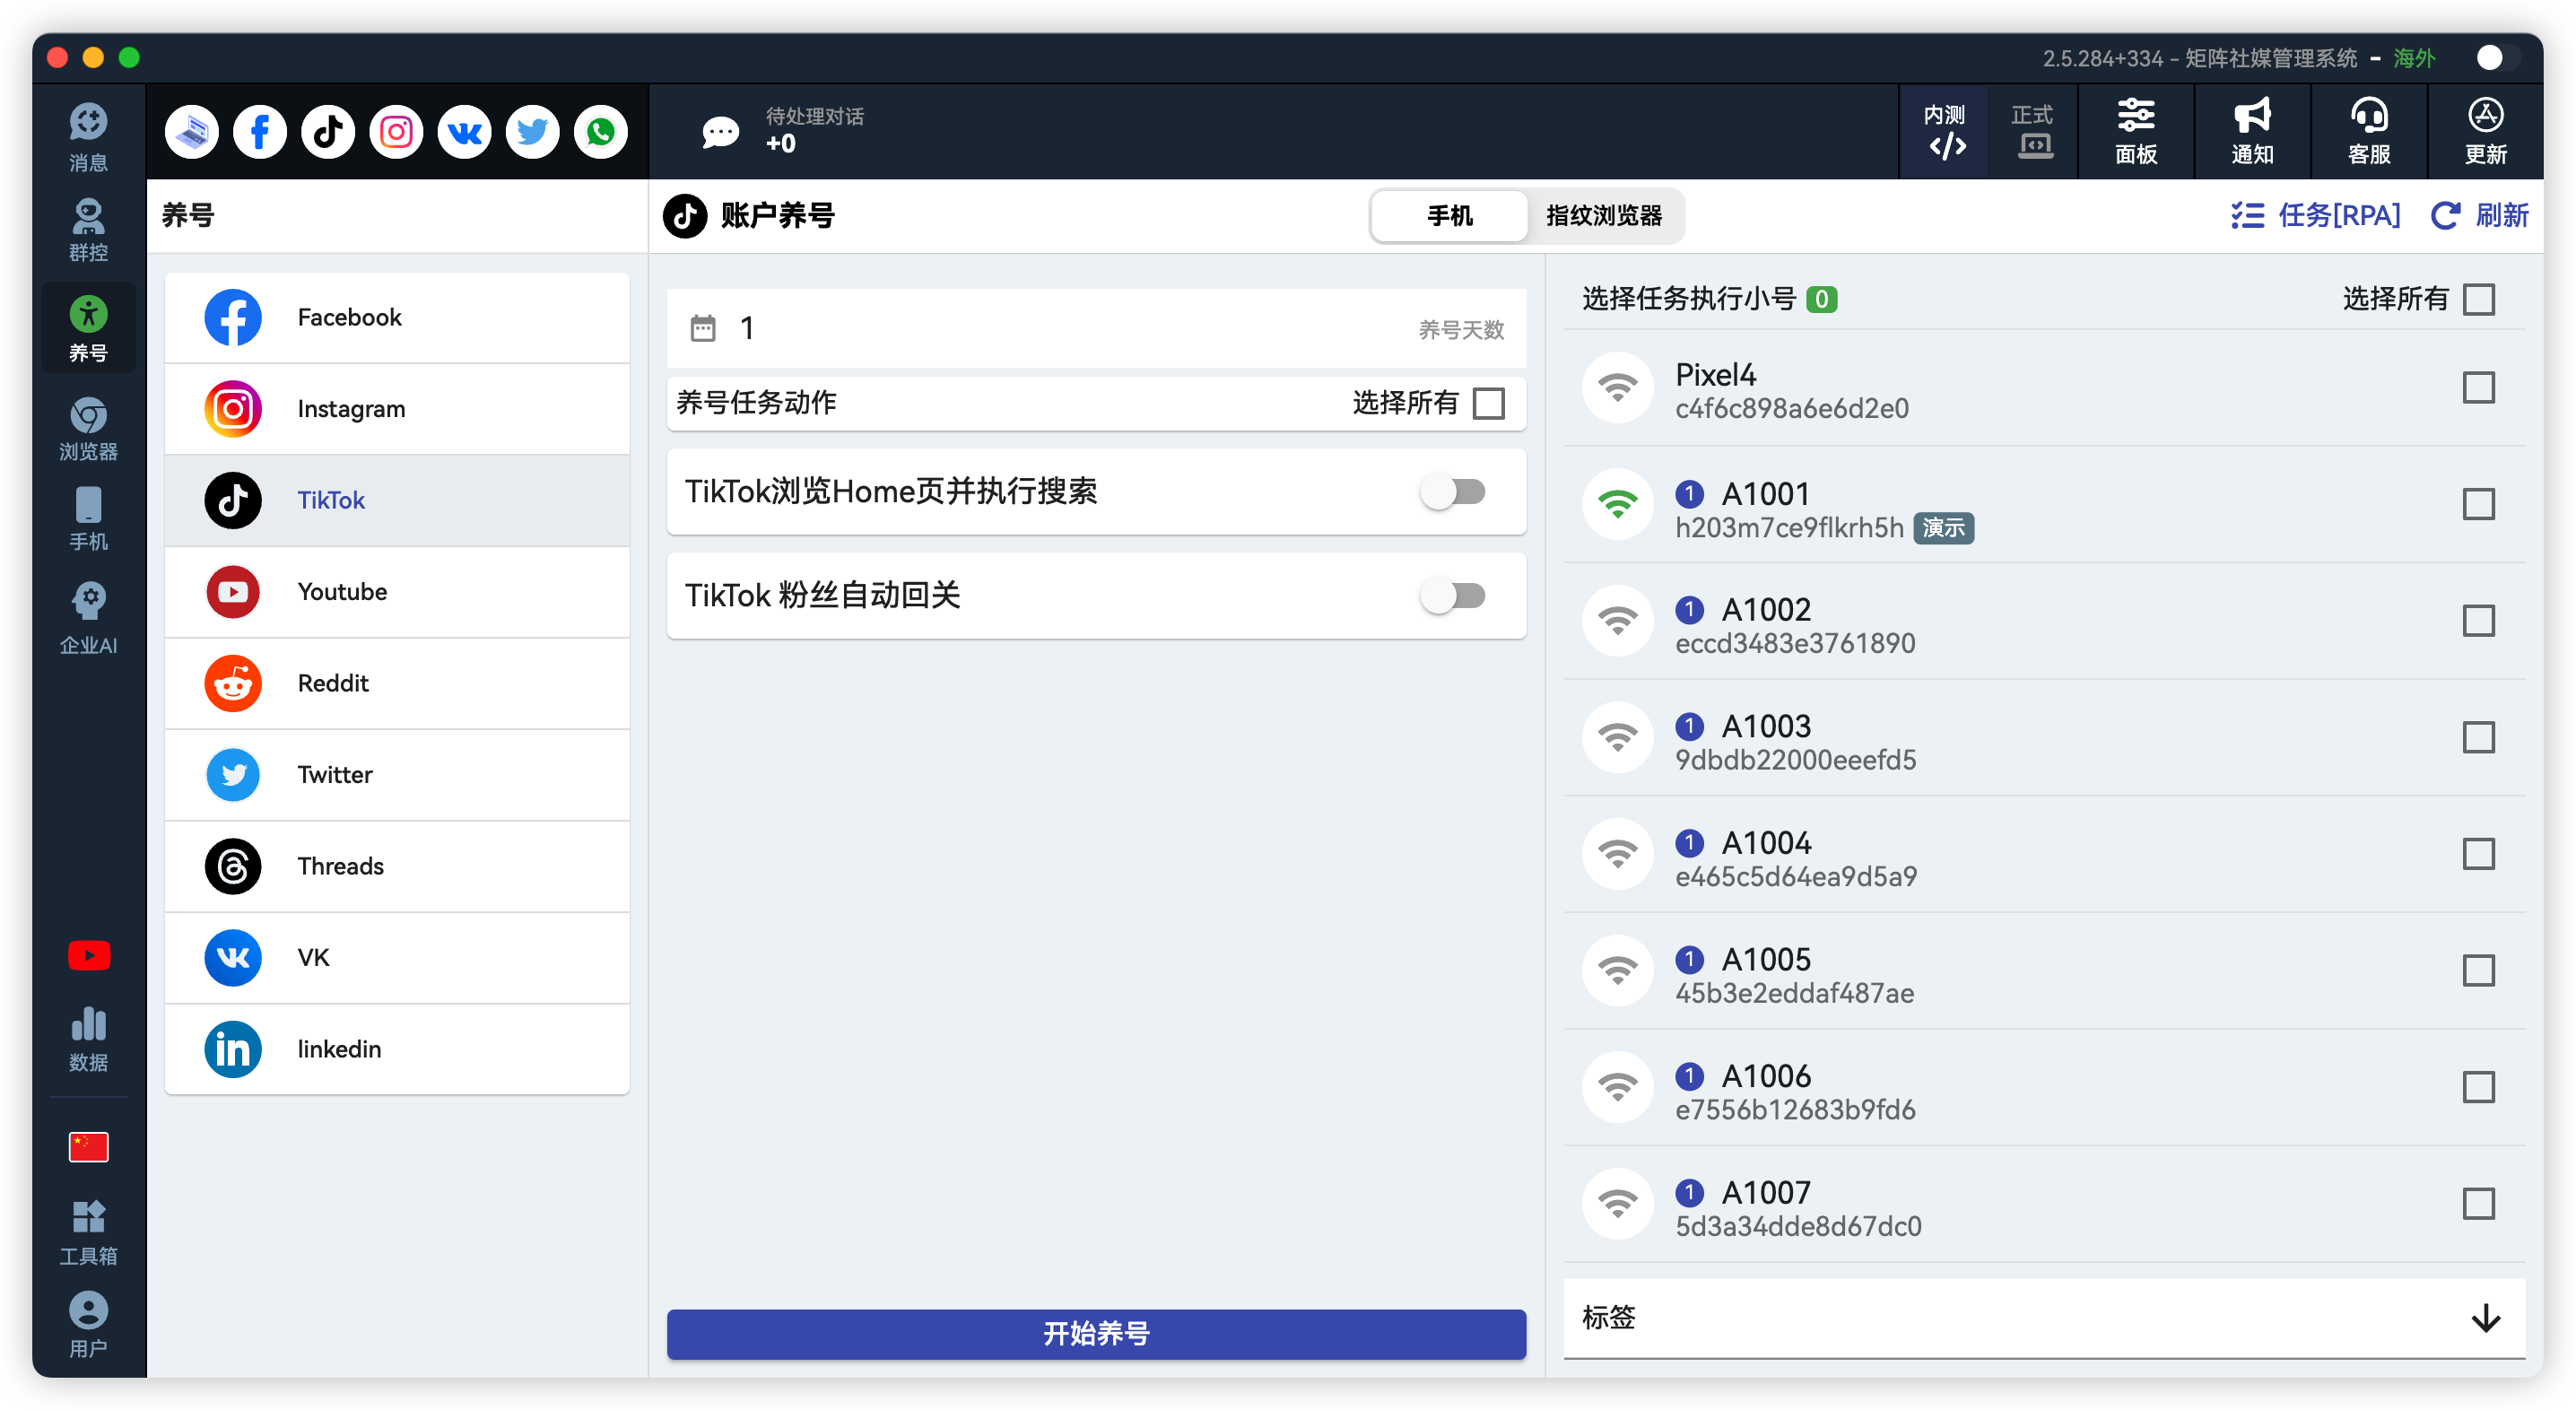2576x1410 pixels.
Task: Switch to the 手机 tab
Action: (x=1450, y=215)
